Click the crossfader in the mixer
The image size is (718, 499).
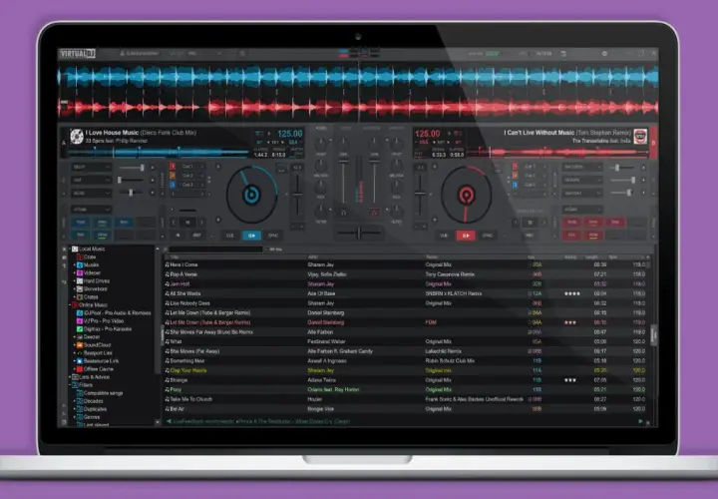tap(359, 234)
